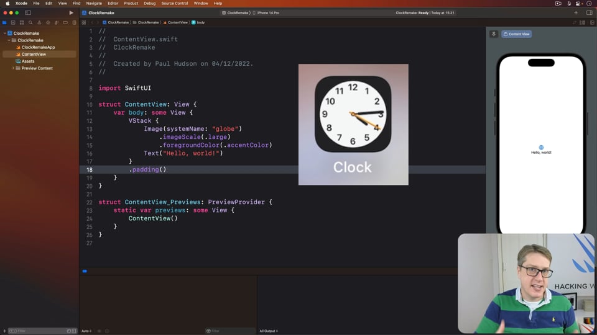Toggle the inspector panel in the toolbar

[x=589, y=12]
